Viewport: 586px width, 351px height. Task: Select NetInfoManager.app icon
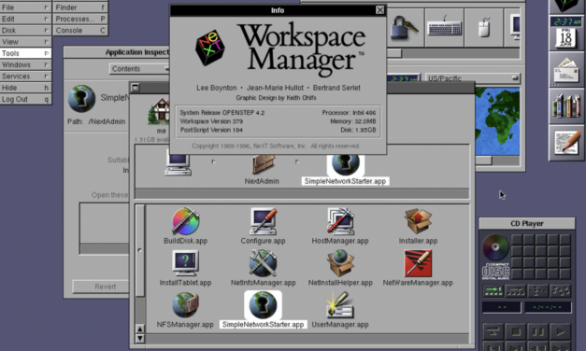pos(264,263)
